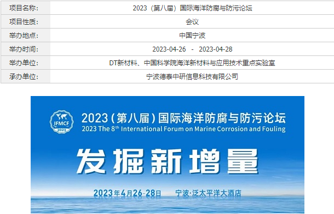Screen dimensions: 334x214
Task: Click the start date 2023-04-26
Action: point(169,49)
